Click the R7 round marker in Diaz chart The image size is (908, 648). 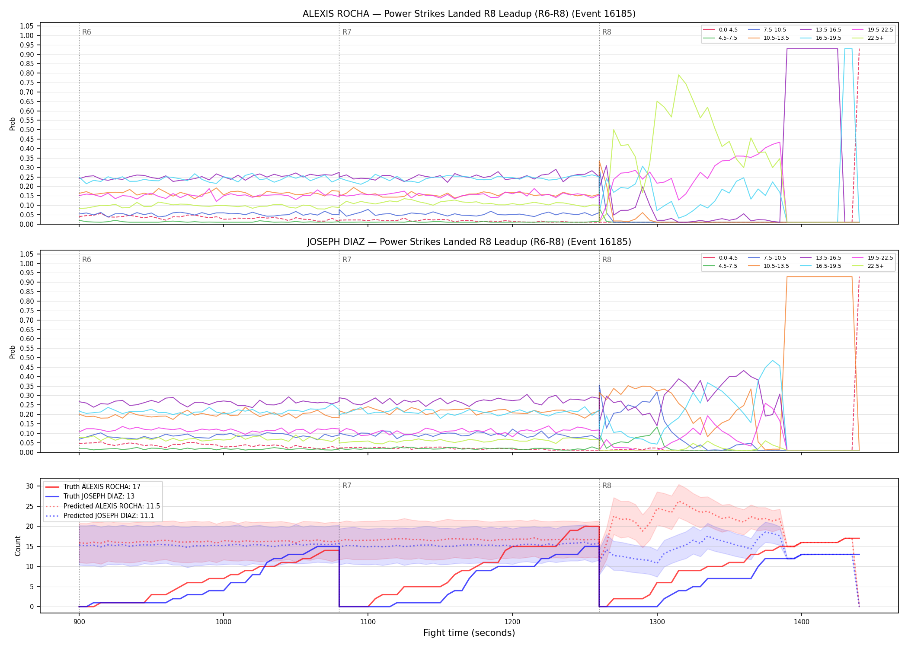347,260
